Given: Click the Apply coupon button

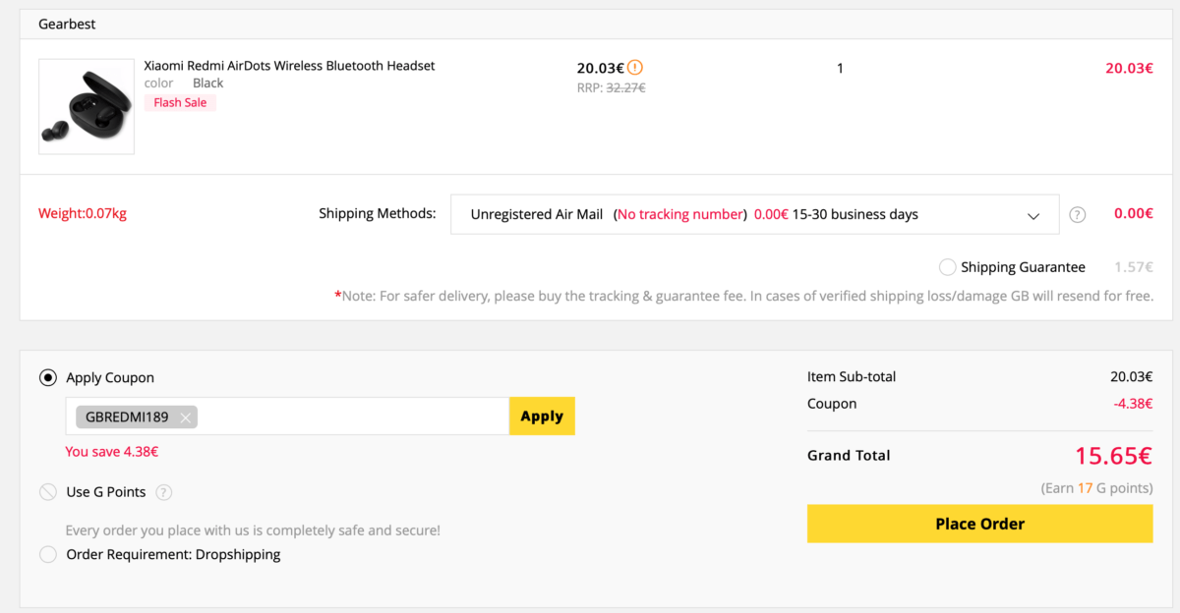Looking at the screenshot, I should 542,417.
